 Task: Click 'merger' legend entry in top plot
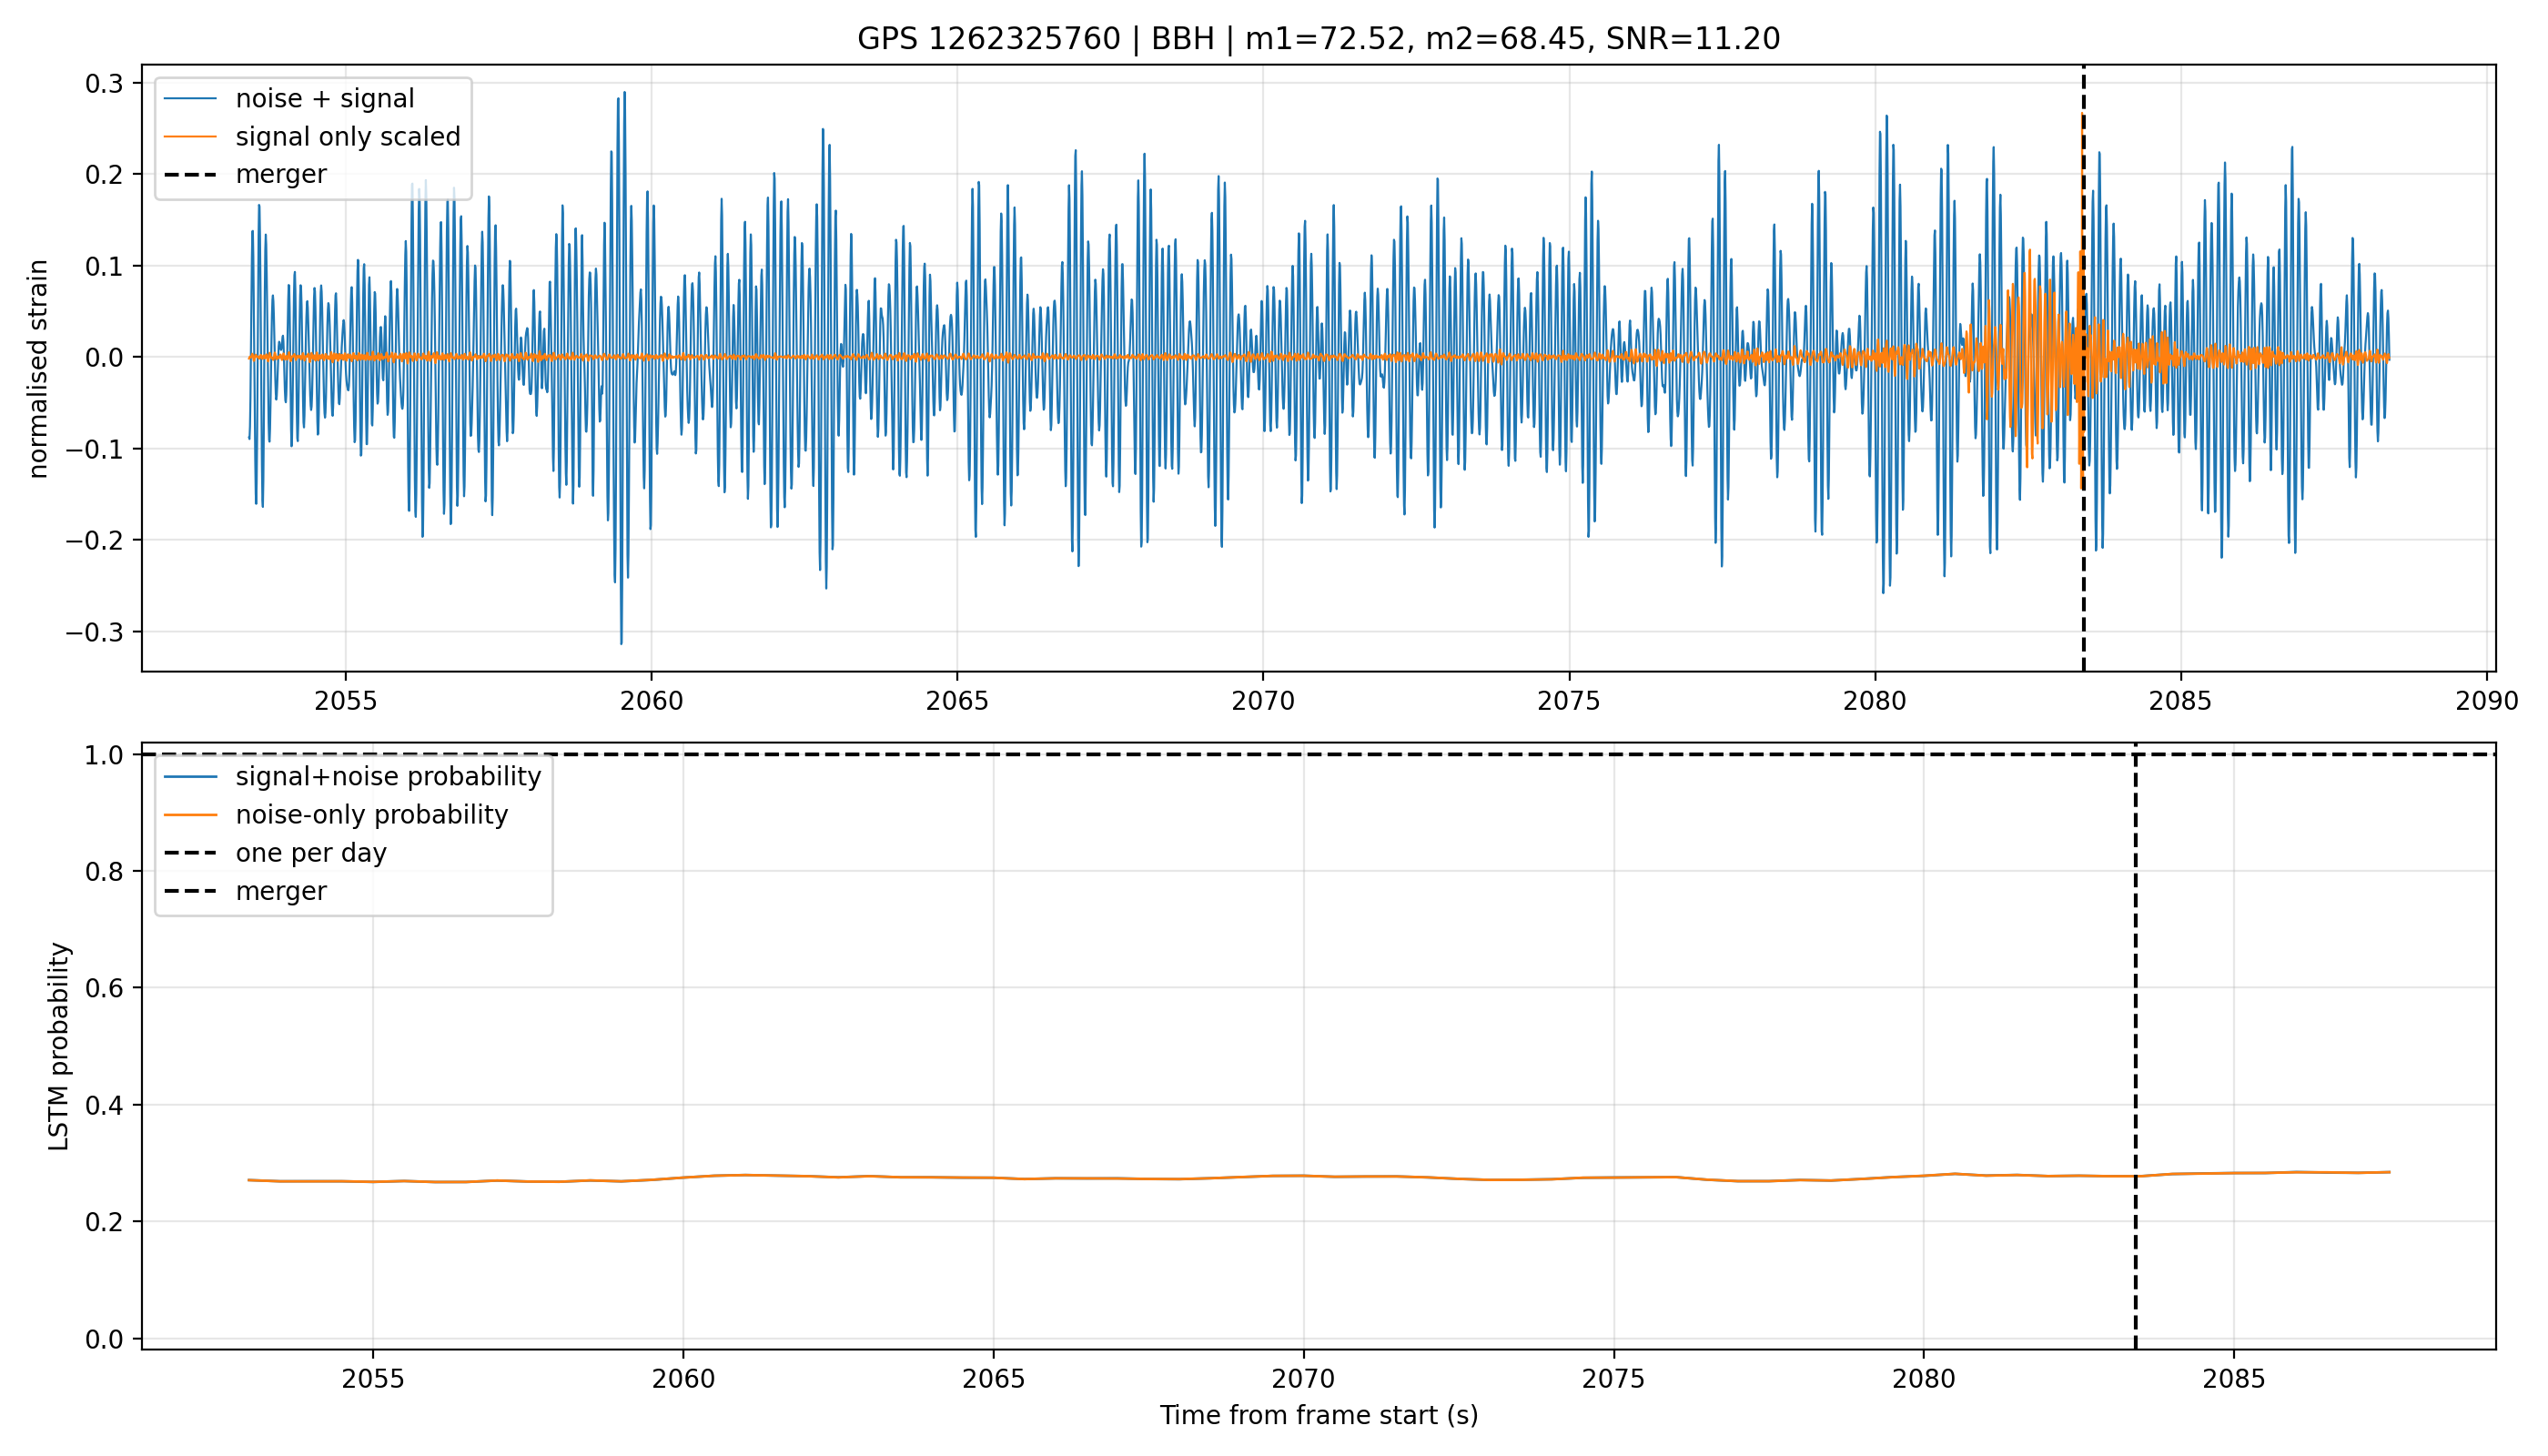tap(281, 174)
